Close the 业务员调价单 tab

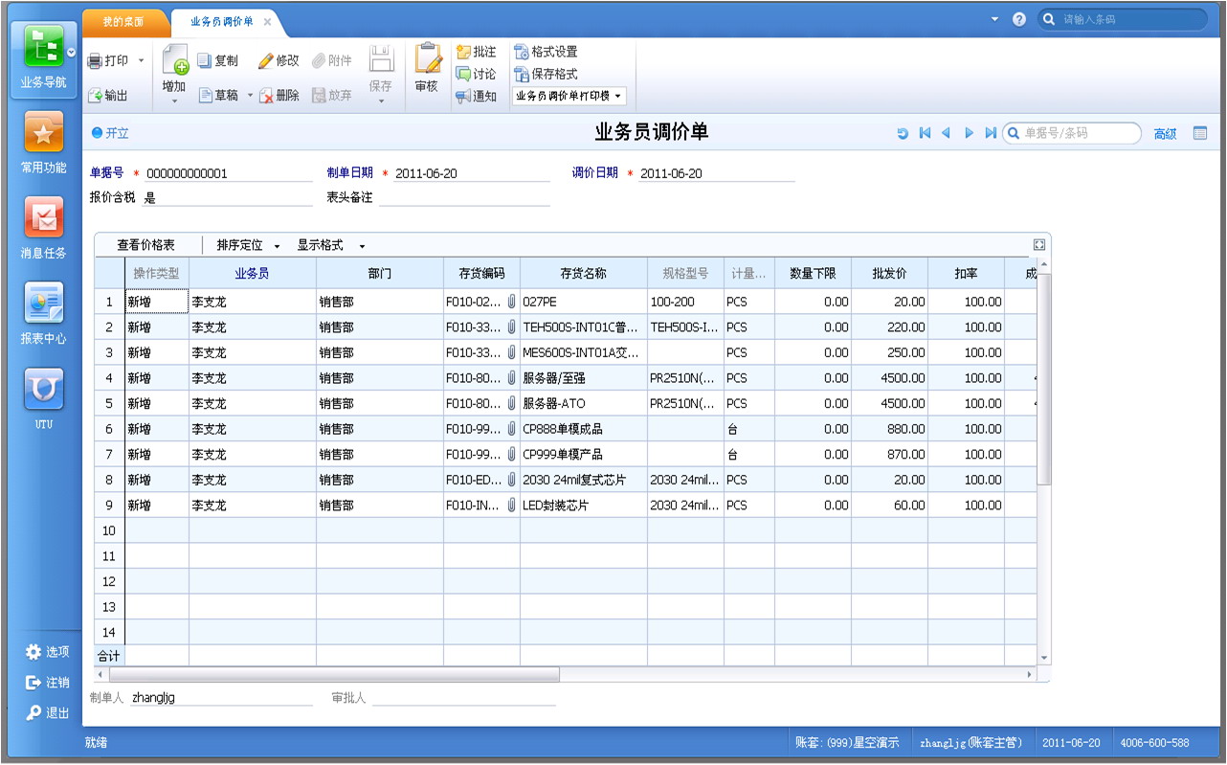pyautogui.click(x=267, y=21)
